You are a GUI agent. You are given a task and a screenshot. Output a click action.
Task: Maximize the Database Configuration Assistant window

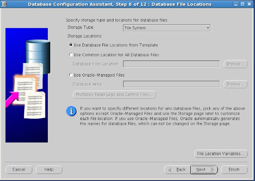tap(243, 4)
